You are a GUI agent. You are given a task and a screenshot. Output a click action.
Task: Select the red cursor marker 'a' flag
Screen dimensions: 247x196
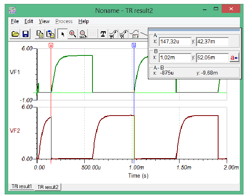pyautogui.click(x=51, y=46)
